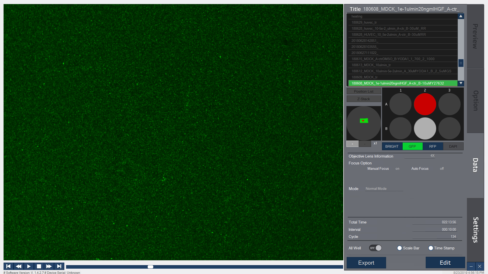Open the Preview tab

tap(475, 36)
